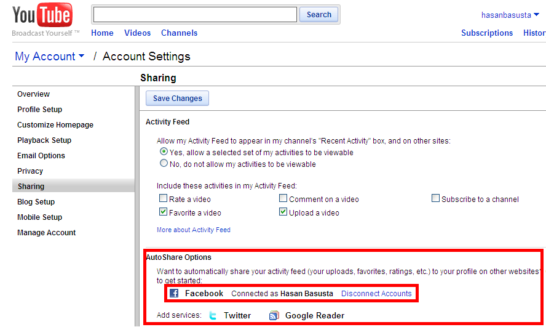Click the Twitter bird icon
The width and height of the screenshot is (546, 327).
[x=213, y=316]
